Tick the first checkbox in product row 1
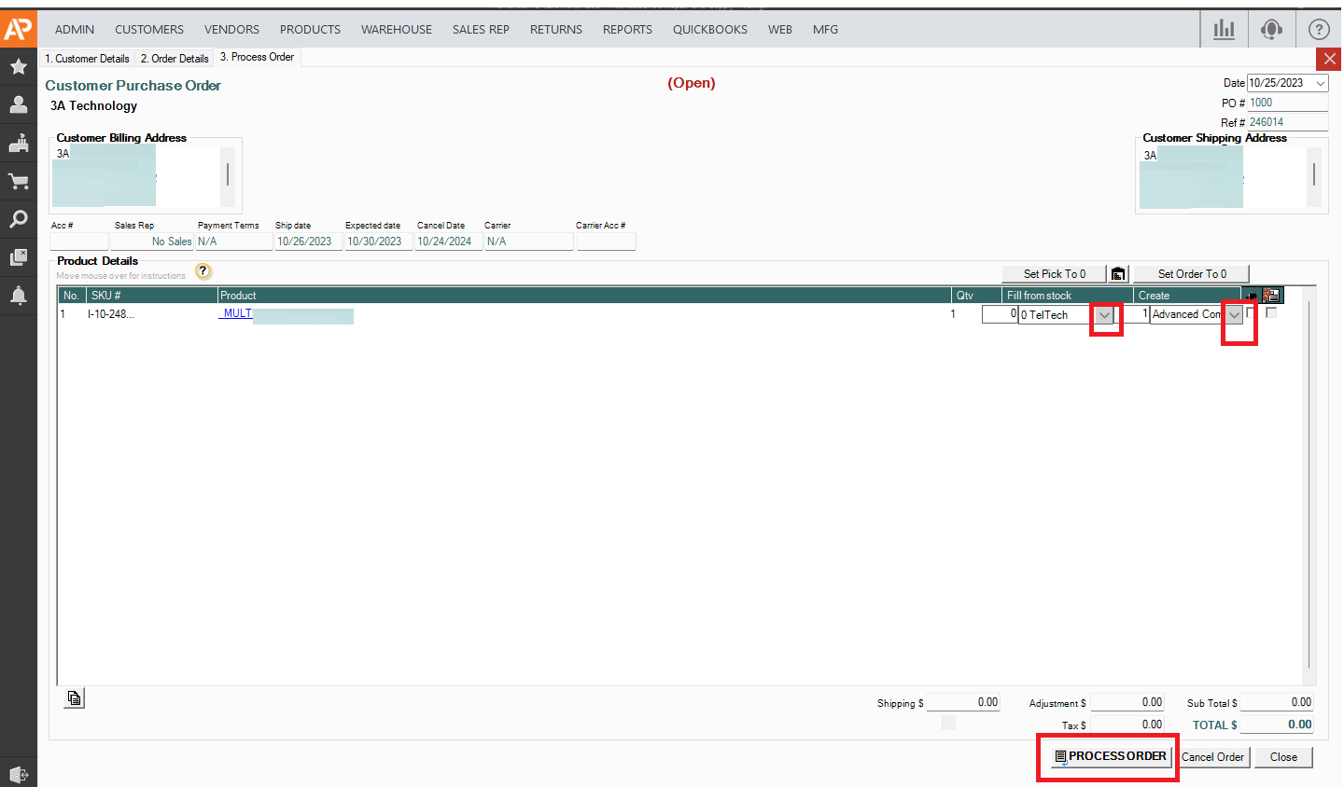 tap(1252, 313)
